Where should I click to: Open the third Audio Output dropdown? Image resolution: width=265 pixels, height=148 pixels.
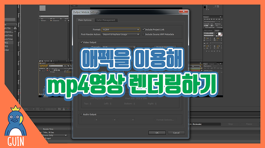126,120
